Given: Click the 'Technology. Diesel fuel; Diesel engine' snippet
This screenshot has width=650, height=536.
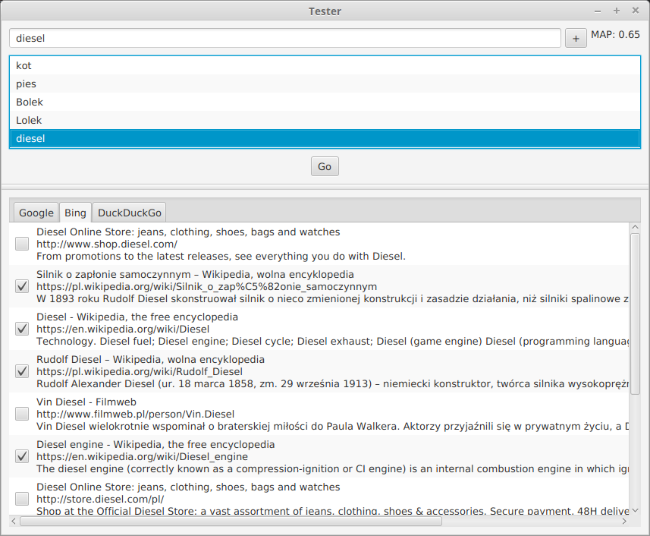Looking at the screenshot, I should (332, 342).
